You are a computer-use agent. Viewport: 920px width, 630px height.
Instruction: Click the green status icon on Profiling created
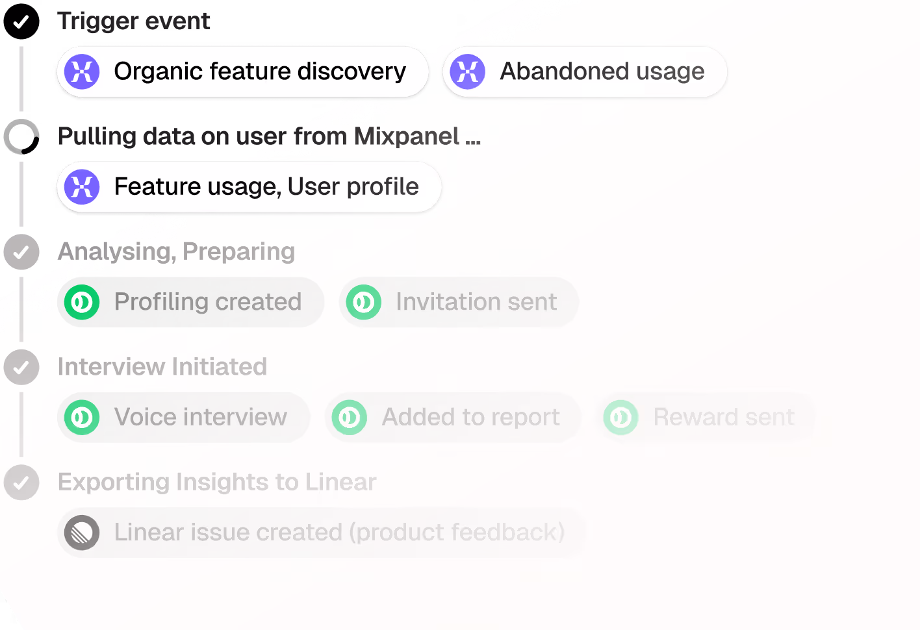(x=81, y=302)
